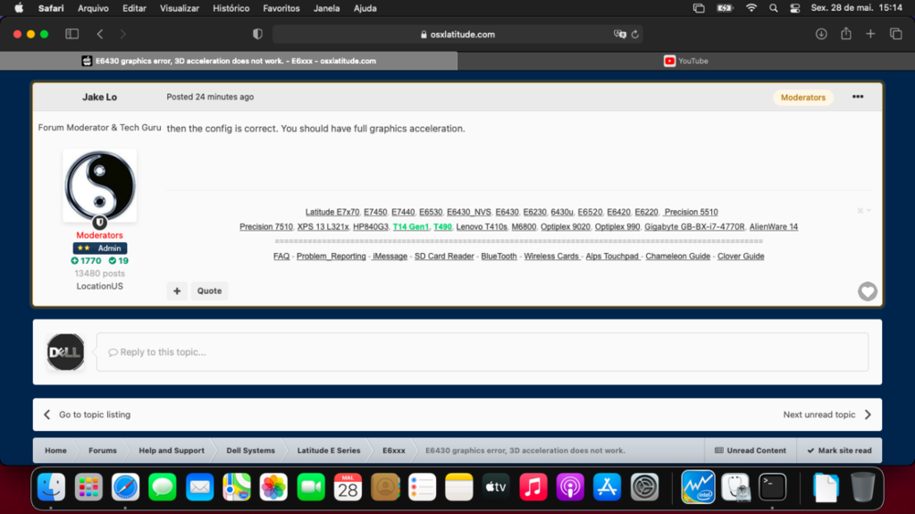Select the E6430 graphics error tab
This screenshot has width=915, height=514.
(x=229, y=61)
